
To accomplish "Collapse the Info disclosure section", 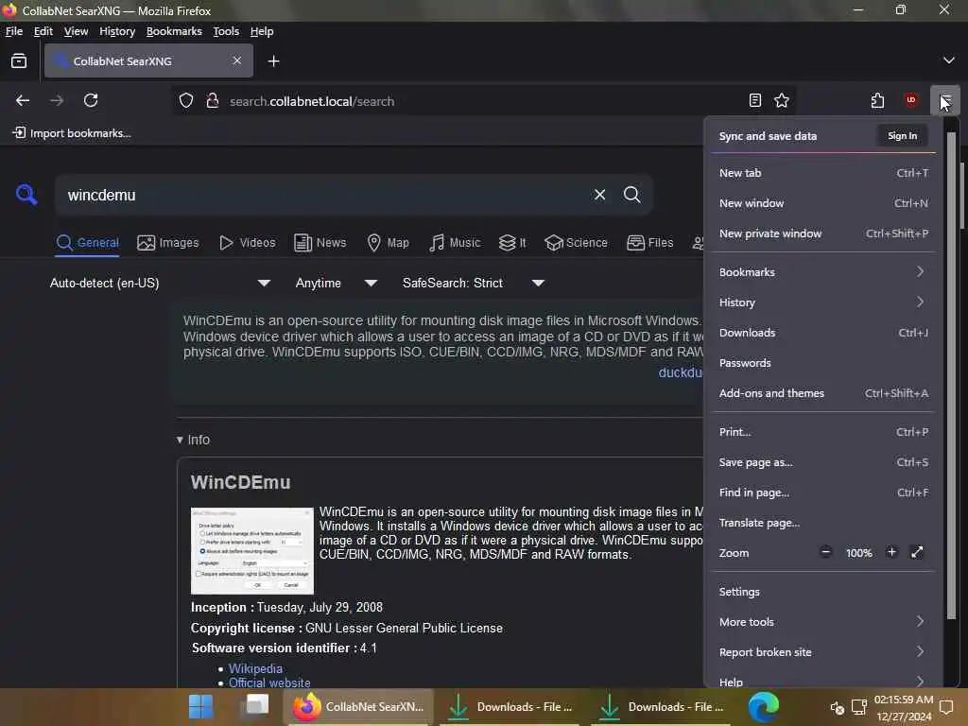I will [x=193, y=440].
